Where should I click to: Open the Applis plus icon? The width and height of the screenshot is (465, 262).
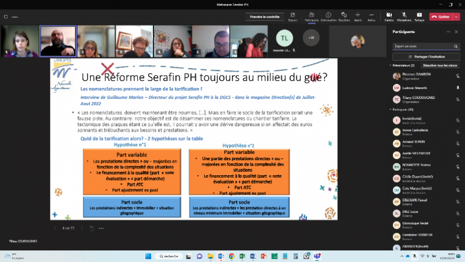click(x=357, y=17)
